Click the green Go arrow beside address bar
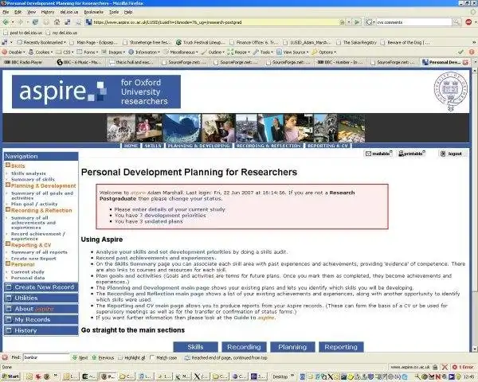This screenshot has width=478, height=382. [357, 22]
